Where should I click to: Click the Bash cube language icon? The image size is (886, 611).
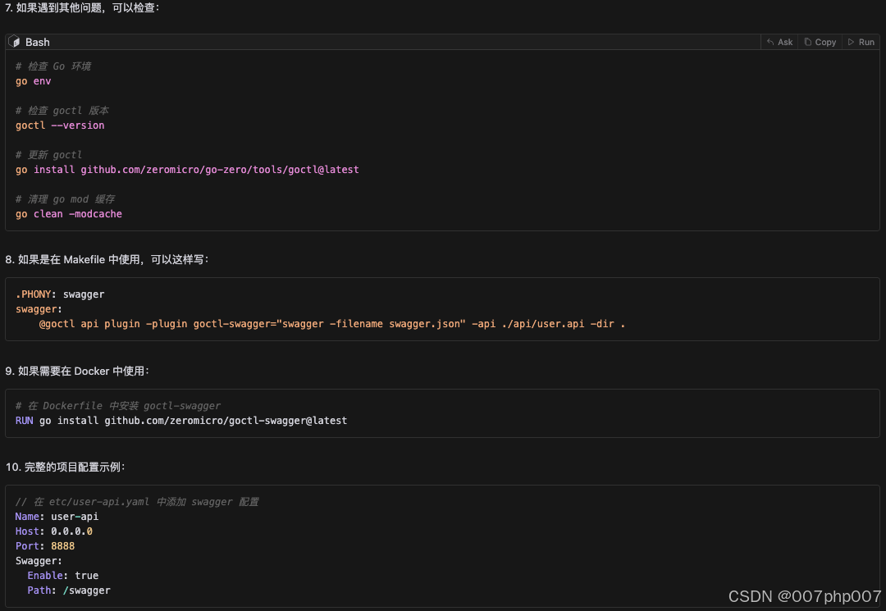coord(15,42)
